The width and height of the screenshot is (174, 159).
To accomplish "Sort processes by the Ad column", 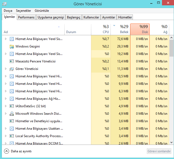I will [x=33, y=29].
